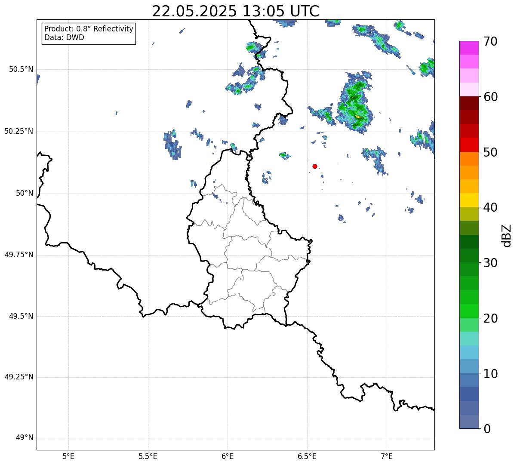This screenshot has width=517, height=465.
Task: Click the '6°E' longitude label
Action: tap(228, 456)
